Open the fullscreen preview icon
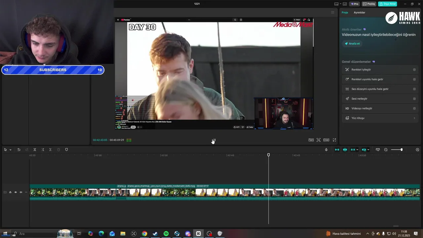Screen dimensions: 423x238 (334, 140)
